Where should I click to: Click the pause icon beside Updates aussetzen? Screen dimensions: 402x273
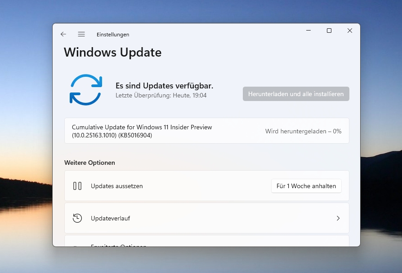point(77,186)
